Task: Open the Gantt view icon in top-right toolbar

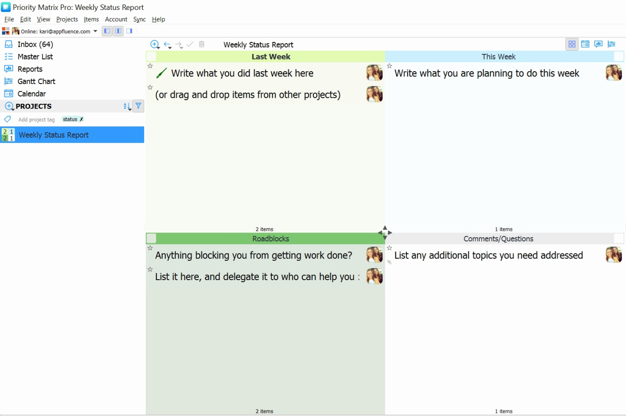Action: [x=612, y=44]
